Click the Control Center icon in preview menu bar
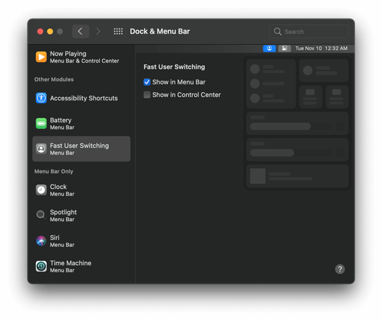Viewport: 382px width, 320px height. pos(284,48)
